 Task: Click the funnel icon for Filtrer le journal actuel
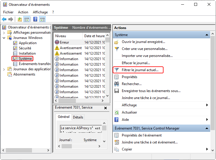click(x=117, y=70)
